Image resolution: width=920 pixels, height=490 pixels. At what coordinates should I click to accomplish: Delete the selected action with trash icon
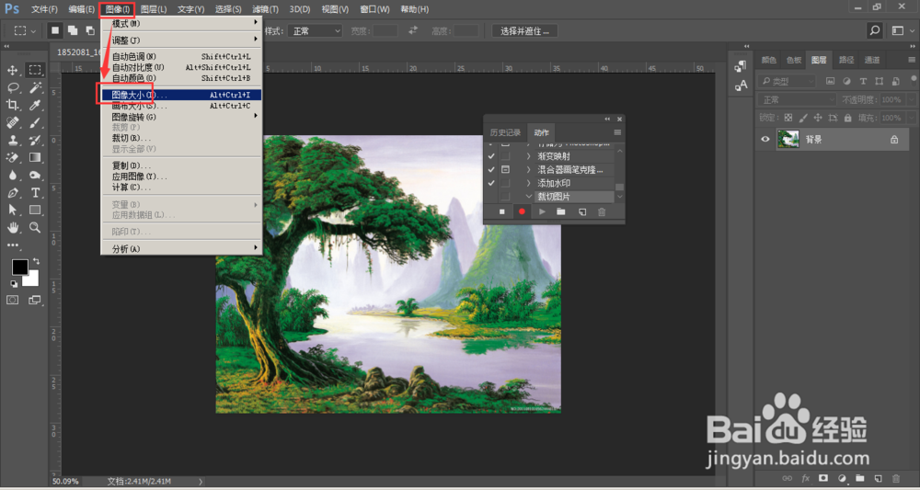pos(602,211)
